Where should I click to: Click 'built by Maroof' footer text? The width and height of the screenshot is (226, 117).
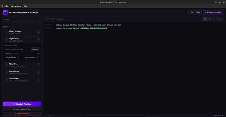[x=218, y=116]
